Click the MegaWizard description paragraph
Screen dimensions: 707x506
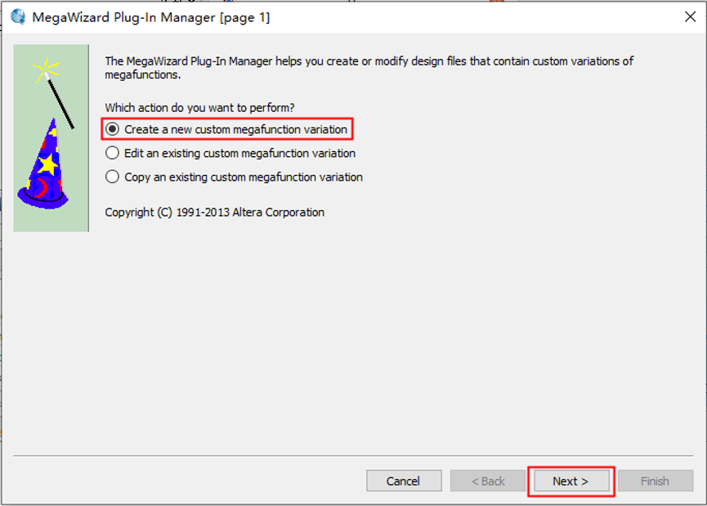pos(368,68)
